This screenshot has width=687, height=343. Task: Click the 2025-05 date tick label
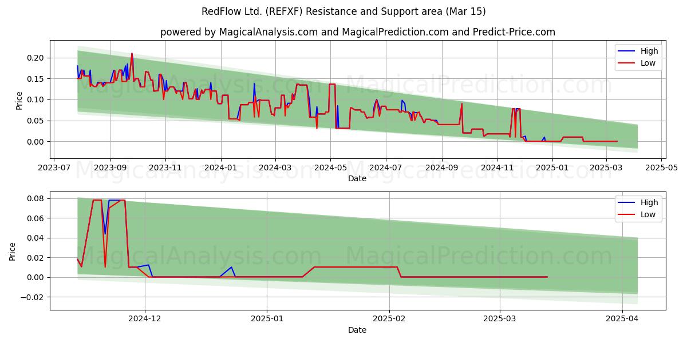point(662,169)
